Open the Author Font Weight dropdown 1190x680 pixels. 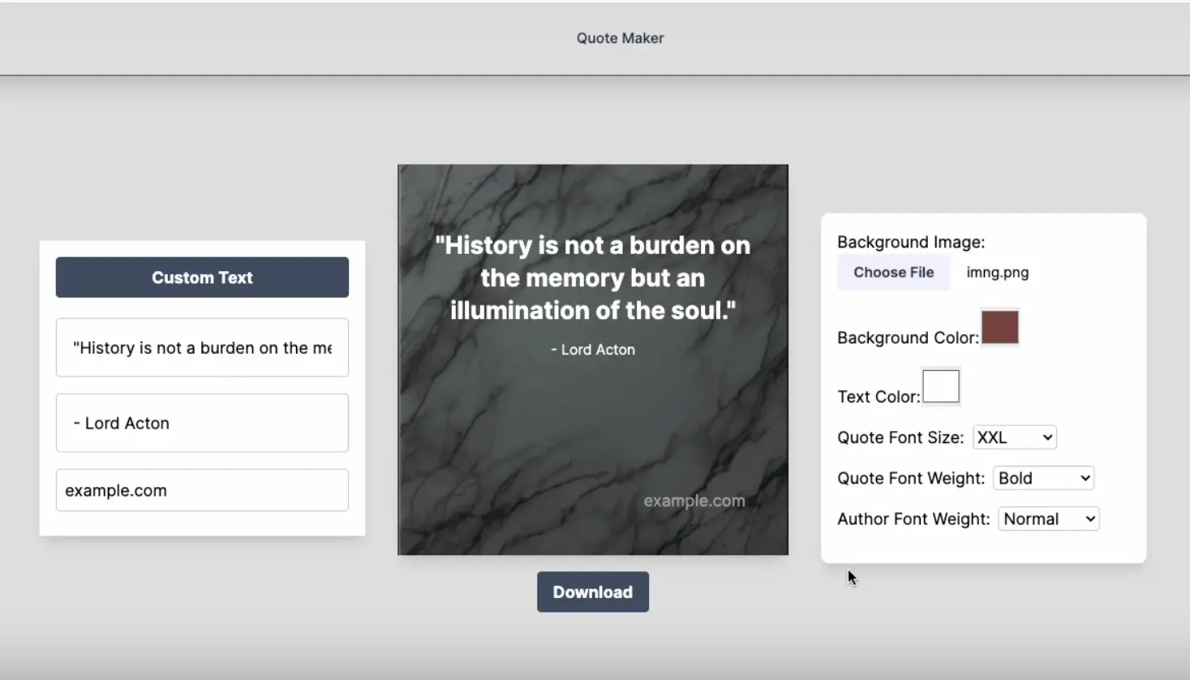pos(1048,519)
